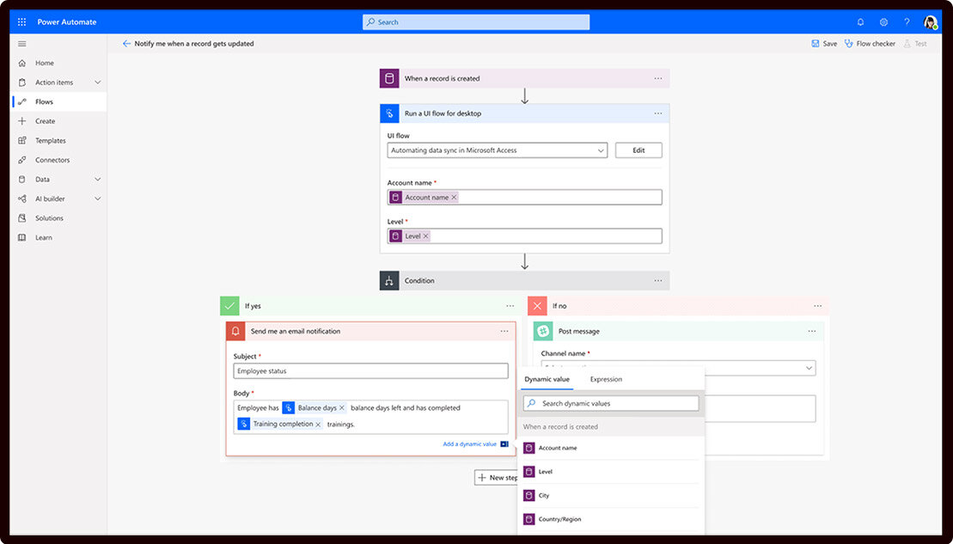
Task: Switch to the Expression tab
Action: pyautogui.click(x=606, y=379)
